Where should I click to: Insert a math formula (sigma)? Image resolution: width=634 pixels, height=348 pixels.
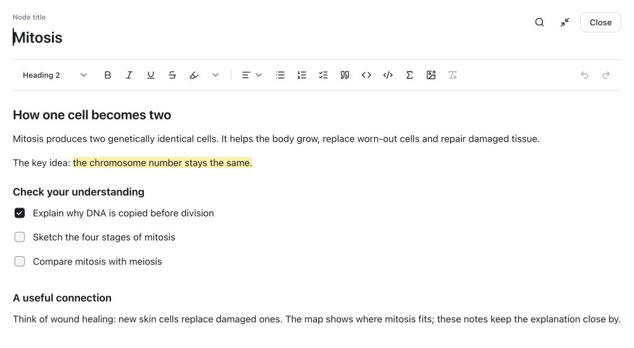click(x=410, y=75)
